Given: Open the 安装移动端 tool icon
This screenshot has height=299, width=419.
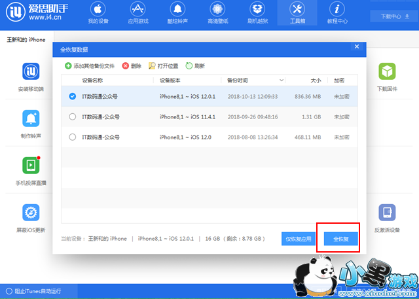Looking at the screenshot, I should tap(31, 71).
